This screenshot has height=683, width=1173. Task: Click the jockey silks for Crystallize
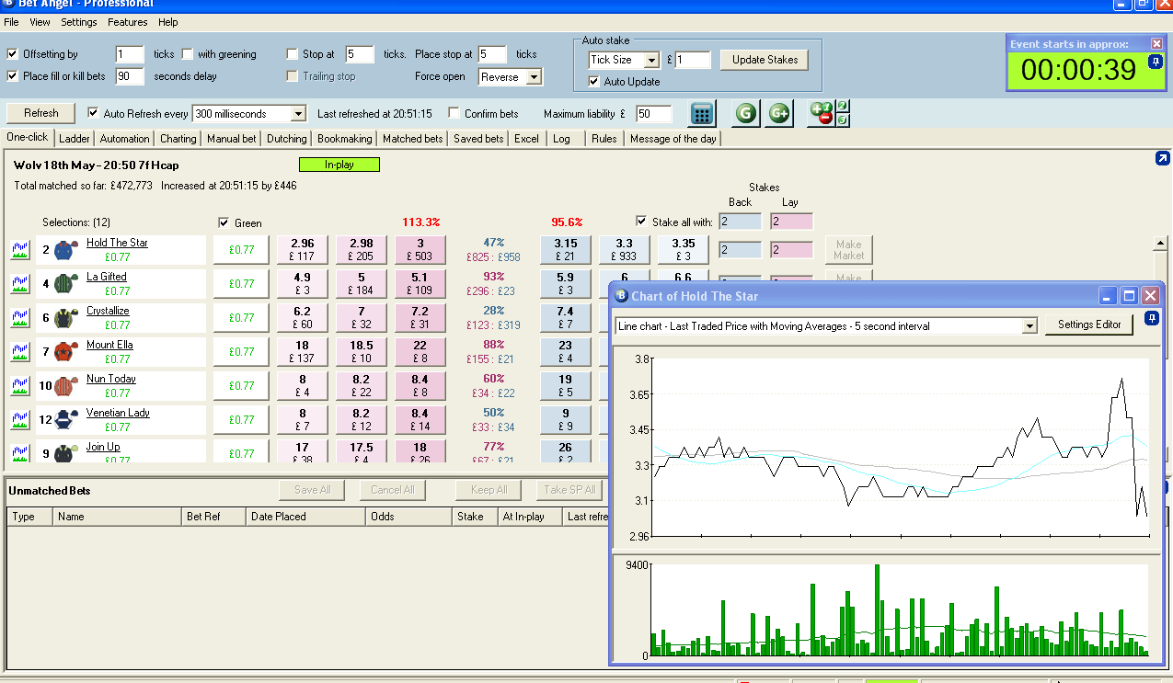pos(64,318)
